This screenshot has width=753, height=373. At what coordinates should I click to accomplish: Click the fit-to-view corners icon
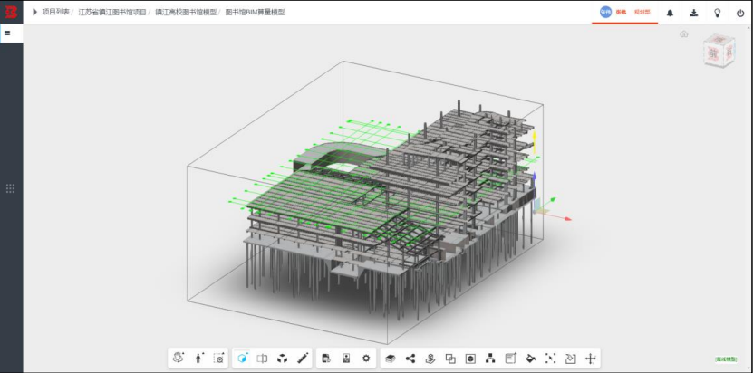tap(550, 359)
